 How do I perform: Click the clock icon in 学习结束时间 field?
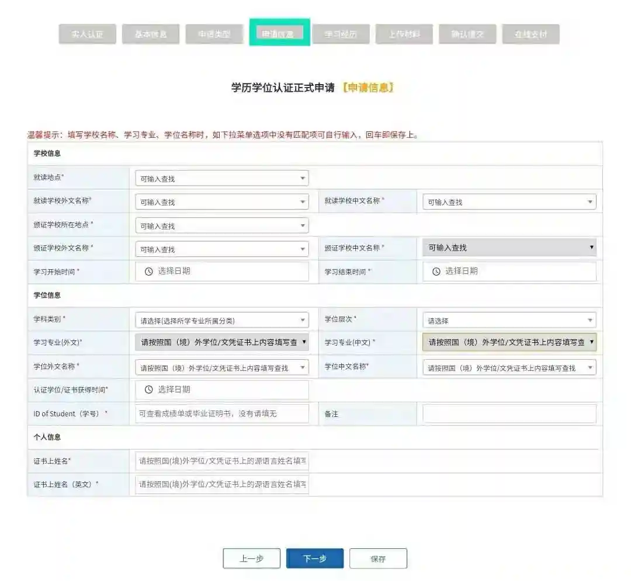click(x=436, y=272)
